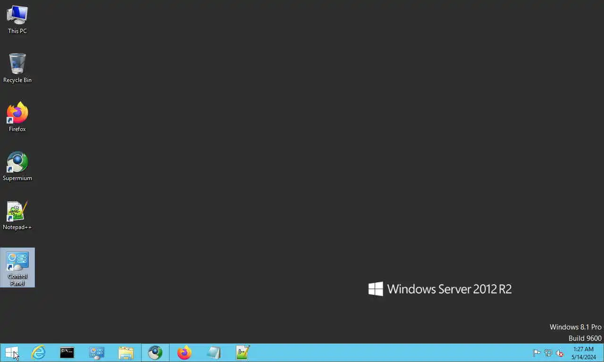Screen dimensions: 604x362
Task: Open the network status tray icon
Action: [x=548, y=353]
